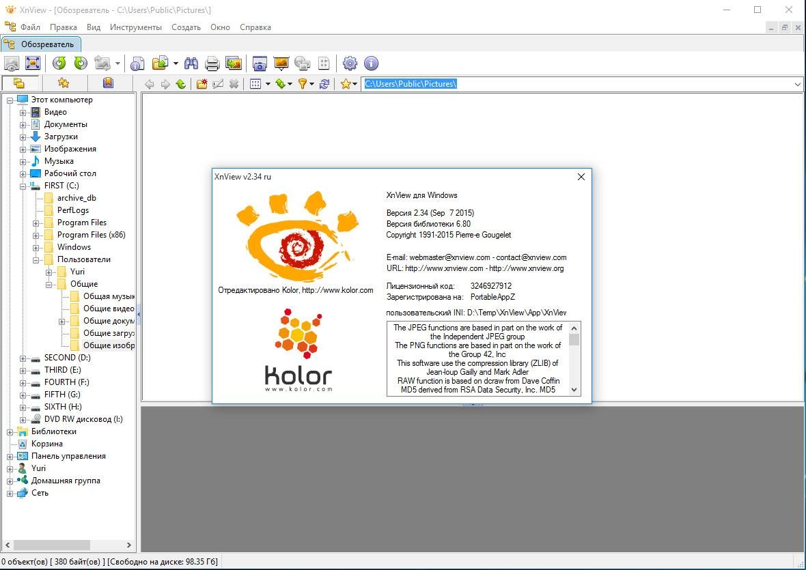Switch to full screen mode icon
This screenshot has height=570, width=806.
tap(33, 63)
